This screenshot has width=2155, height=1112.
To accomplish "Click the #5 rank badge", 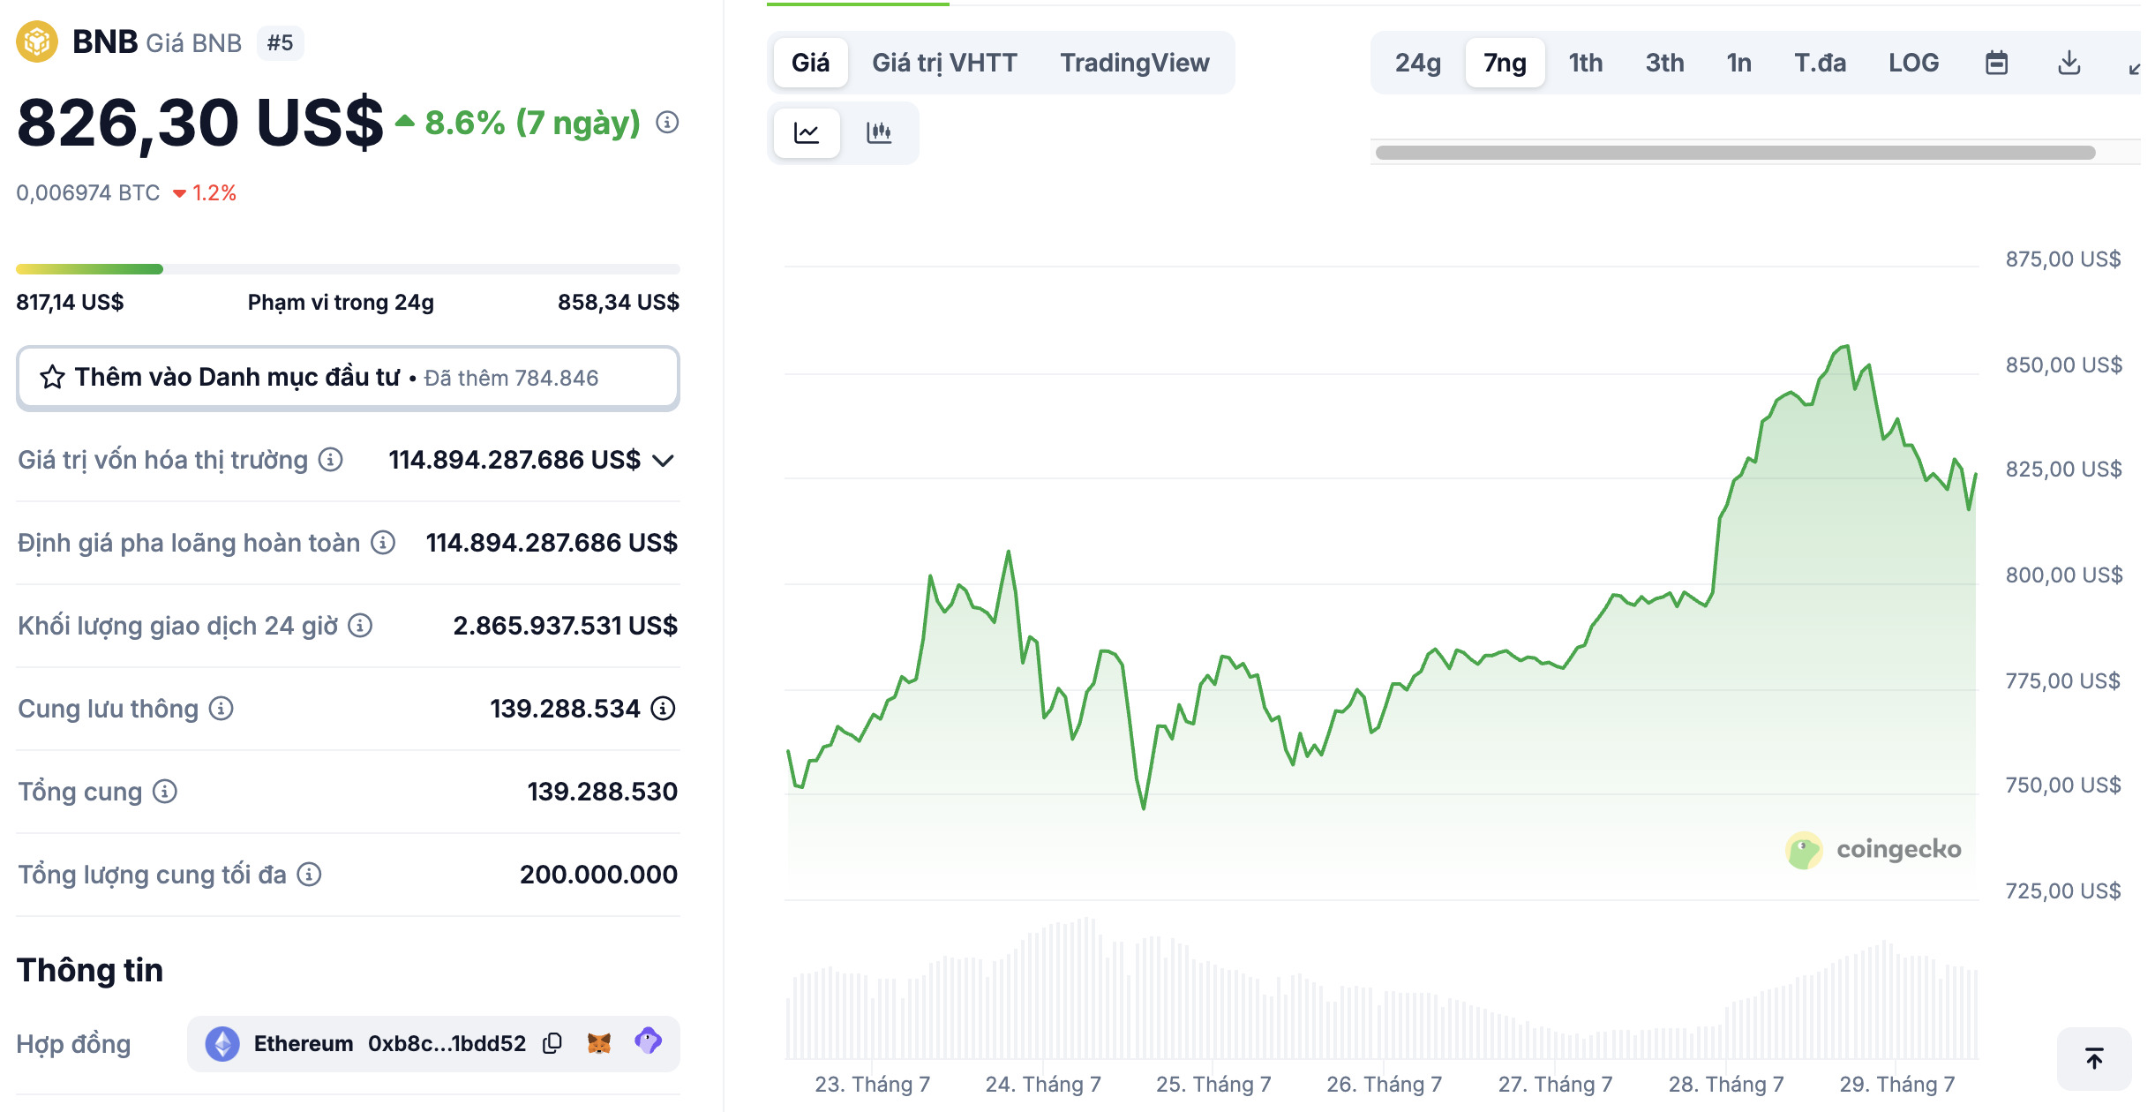I will 280,42.
